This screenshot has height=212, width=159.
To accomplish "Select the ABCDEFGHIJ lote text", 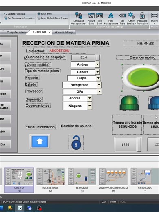I will point(60,51).
